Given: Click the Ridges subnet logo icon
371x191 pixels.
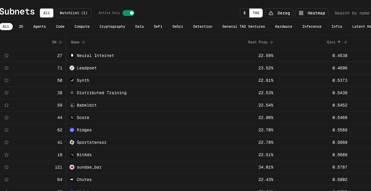Looking at the screenshot, I should (x=72, y=130).
